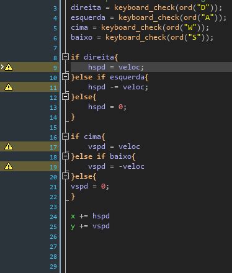Collapse the 'if direita{' code block
232x273 pixels.
(65, 56)
